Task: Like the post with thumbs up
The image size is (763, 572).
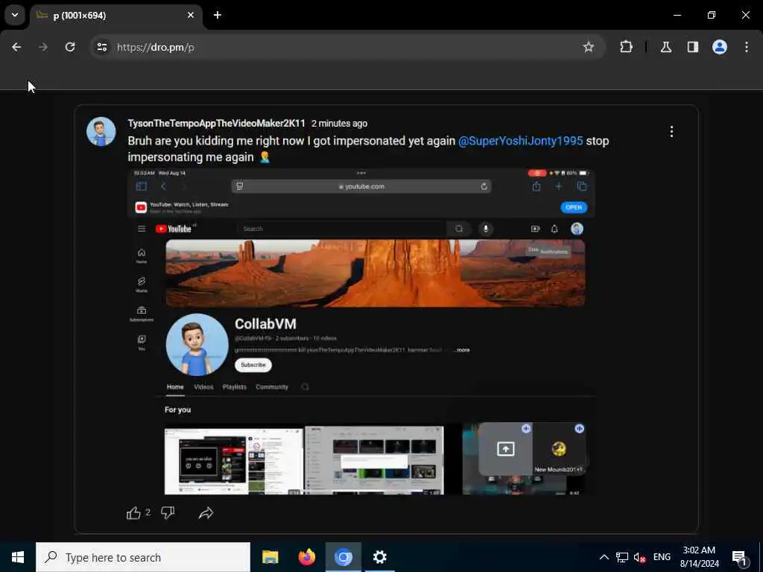Action: pos(133,512)
